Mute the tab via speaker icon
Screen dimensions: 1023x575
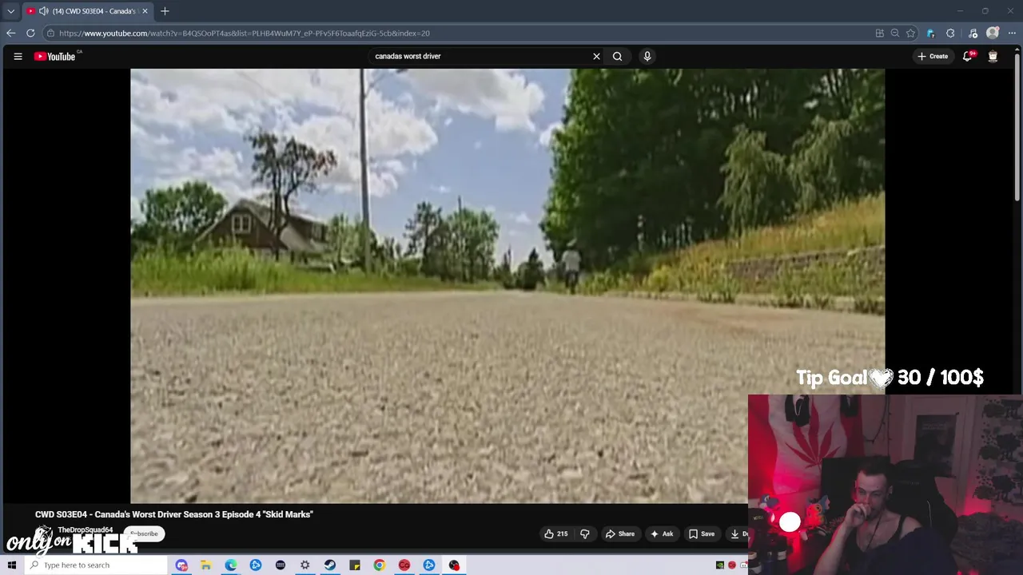43,11
